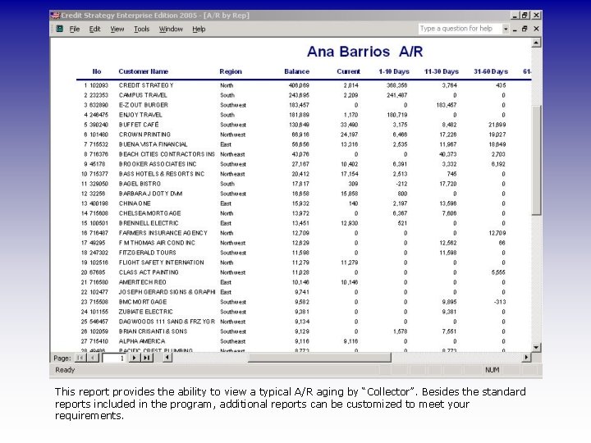Select the CAMPUS TRAVEL customer row
Viewport: 591px width, 443px height.
295,95
